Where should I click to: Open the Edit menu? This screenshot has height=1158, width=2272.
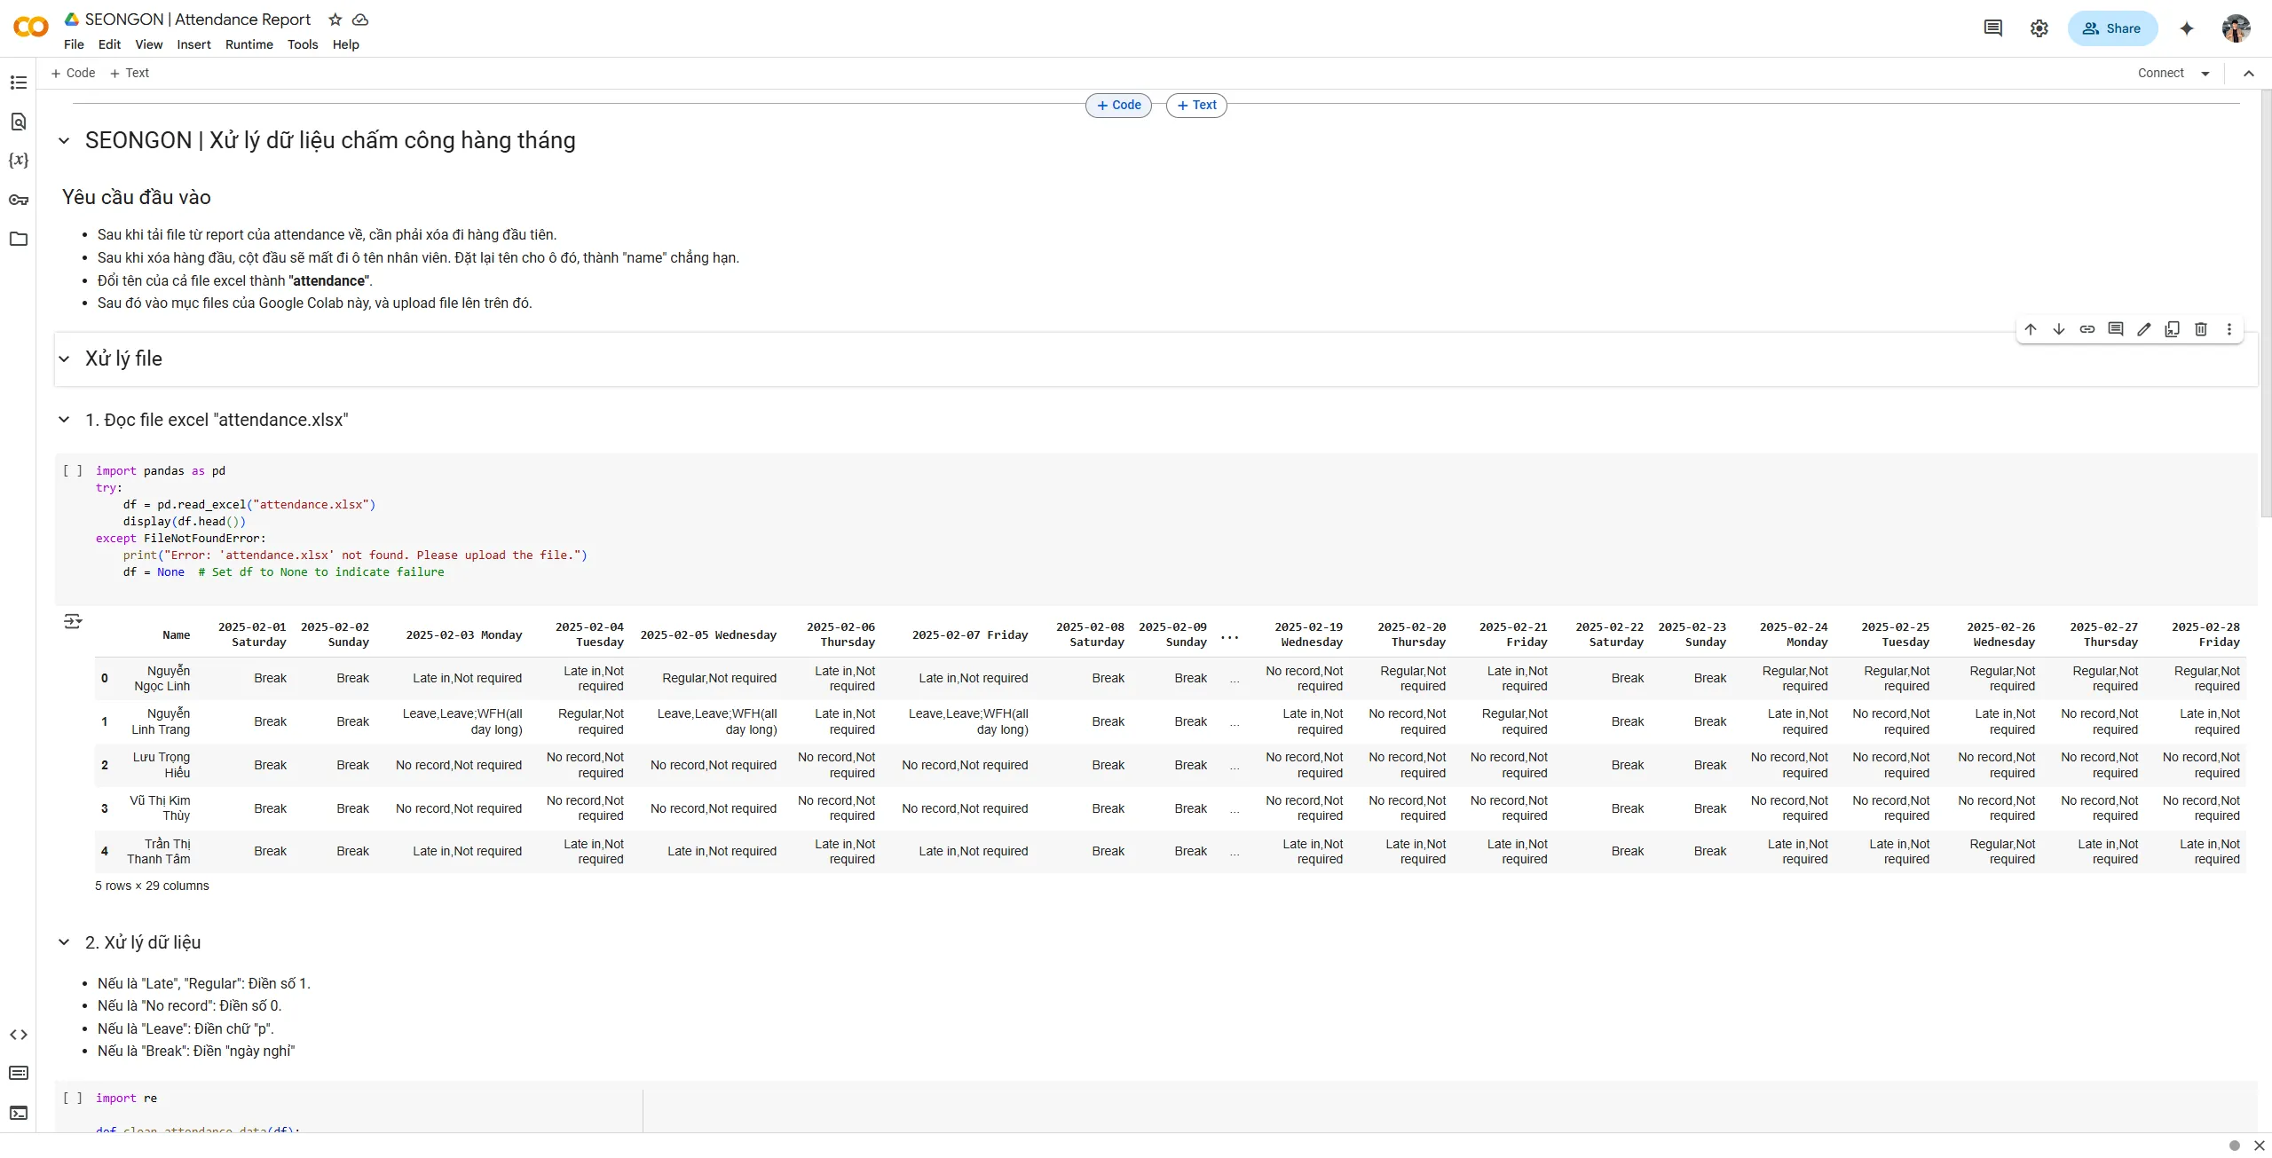tap(109, 44)
